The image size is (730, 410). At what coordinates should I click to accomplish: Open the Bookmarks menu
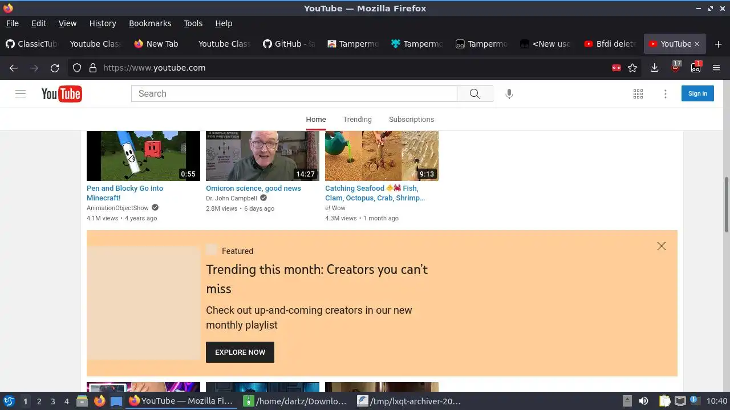tap(150, 23)
